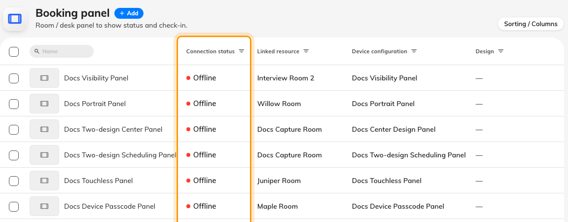Check the Docs Two-design Scheduling Panel row
This screenshot has width=568, height=222.
14,155
